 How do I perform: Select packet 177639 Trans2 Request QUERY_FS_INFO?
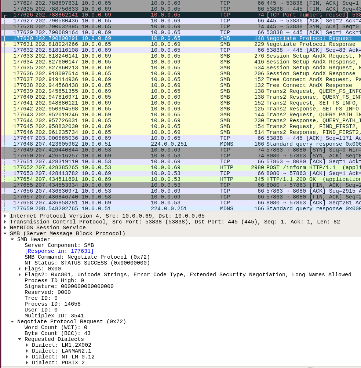click(x=181, y=91)
